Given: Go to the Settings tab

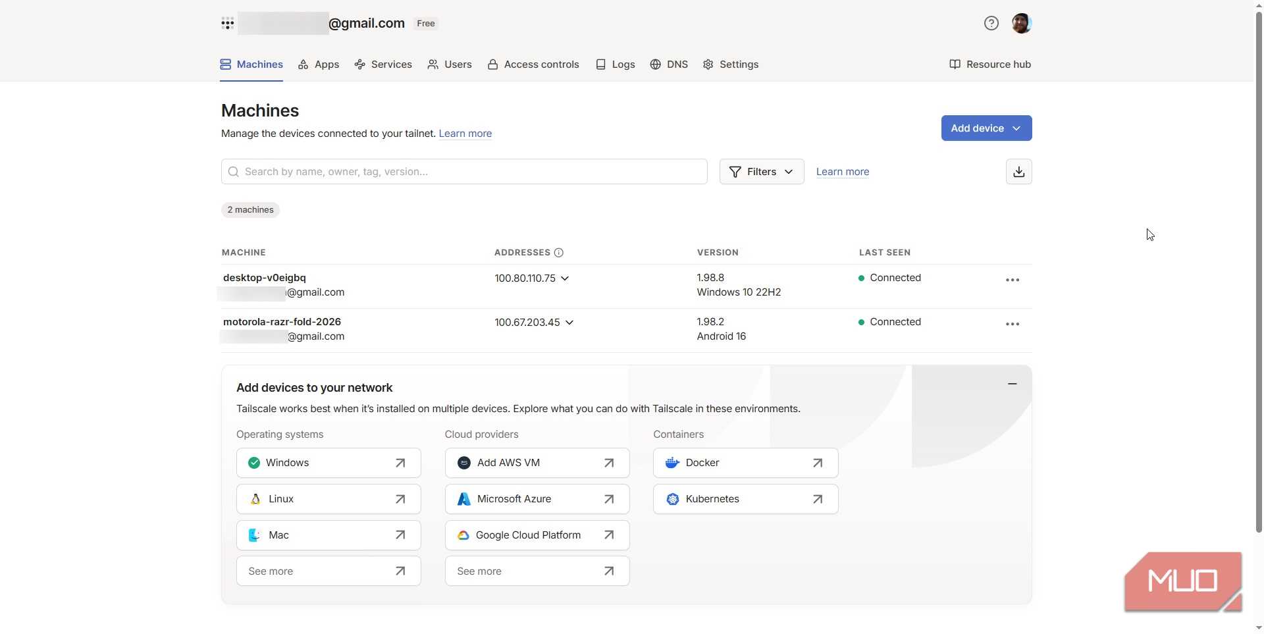Looking at the screenshot, I should [731, 65].
